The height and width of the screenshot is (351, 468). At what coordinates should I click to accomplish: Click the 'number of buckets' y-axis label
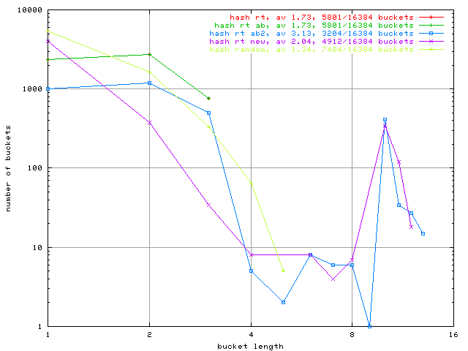pos(8,168)
